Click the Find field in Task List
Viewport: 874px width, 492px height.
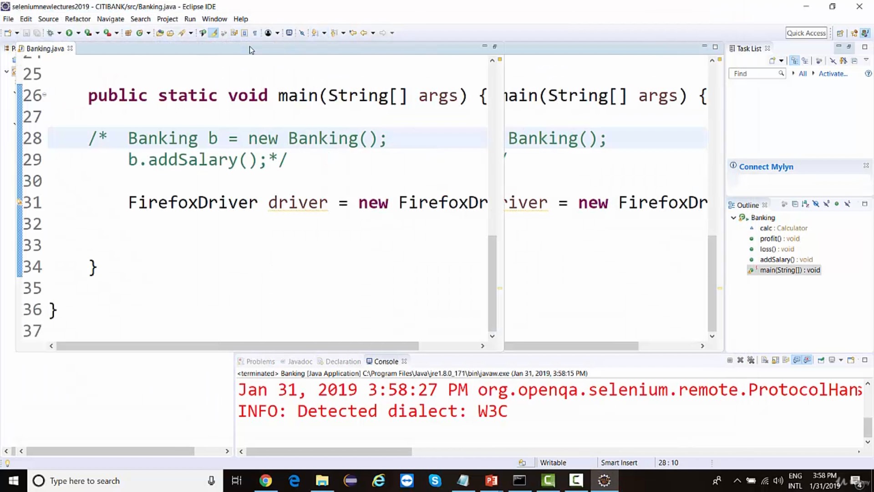pyautogui.click(x=757, y=73)
